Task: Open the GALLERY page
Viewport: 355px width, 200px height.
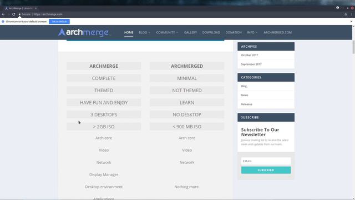Action: point(190,32)
